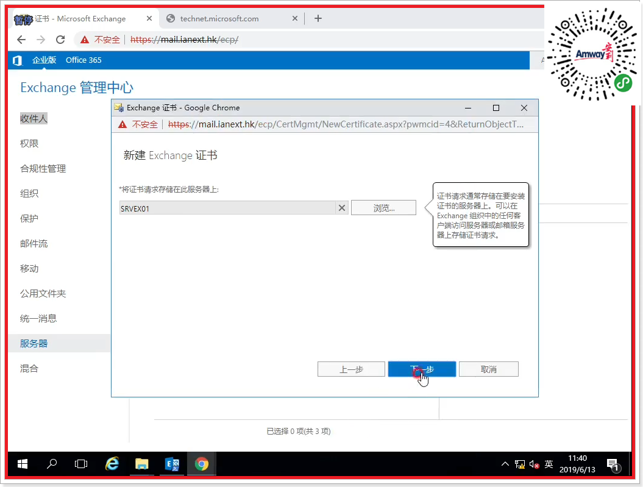The image size is (643, 487).
Task: Reload the Exchange admin page
Action: (60, 40)
